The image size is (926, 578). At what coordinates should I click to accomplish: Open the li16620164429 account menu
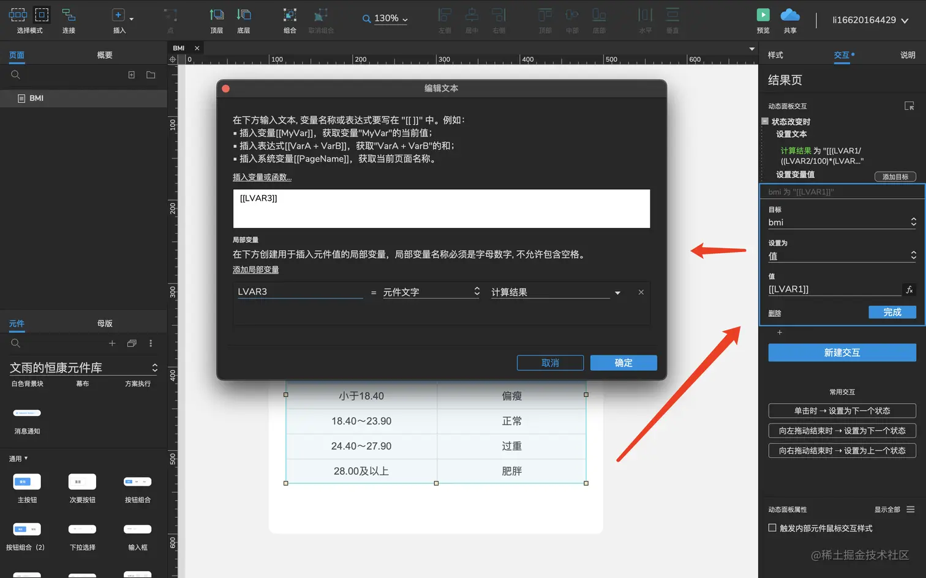(870, 20)
